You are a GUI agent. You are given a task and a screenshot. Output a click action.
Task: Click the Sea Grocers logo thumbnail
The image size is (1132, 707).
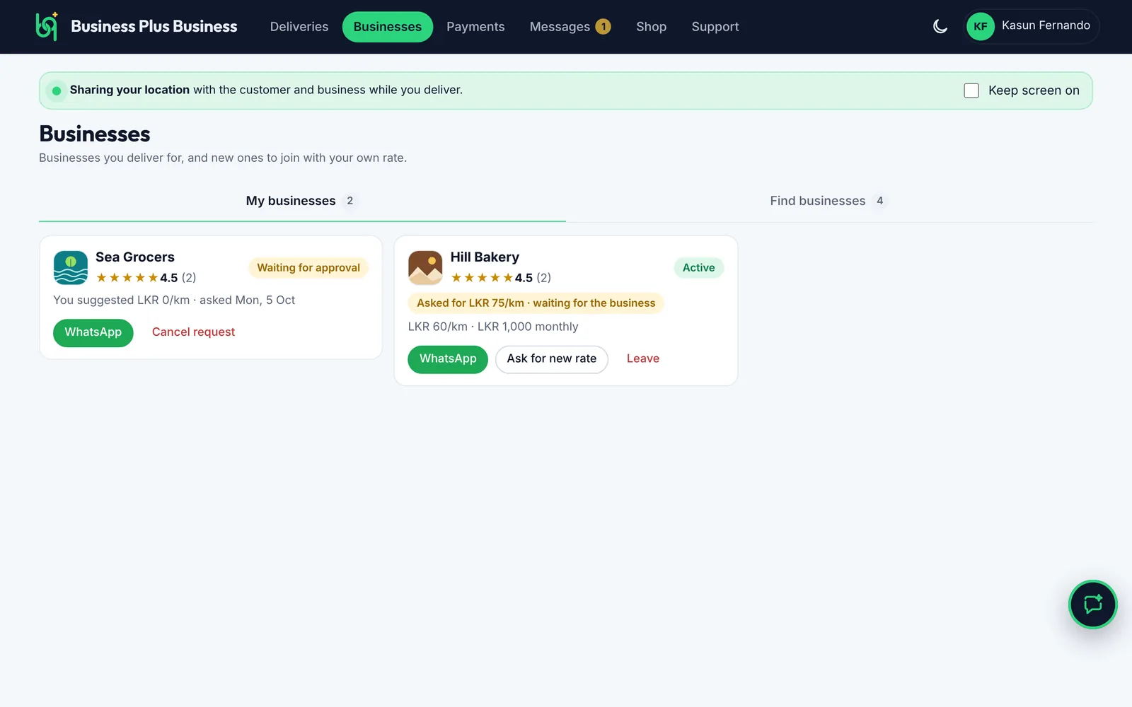click(x=71, y=267)
